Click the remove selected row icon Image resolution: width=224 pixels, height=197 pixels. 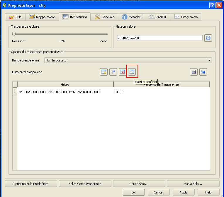123,72
